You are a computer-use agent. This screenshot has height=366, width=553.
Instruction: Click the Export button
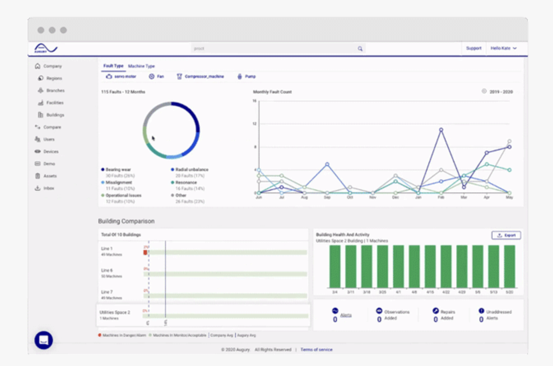[507, 235]
